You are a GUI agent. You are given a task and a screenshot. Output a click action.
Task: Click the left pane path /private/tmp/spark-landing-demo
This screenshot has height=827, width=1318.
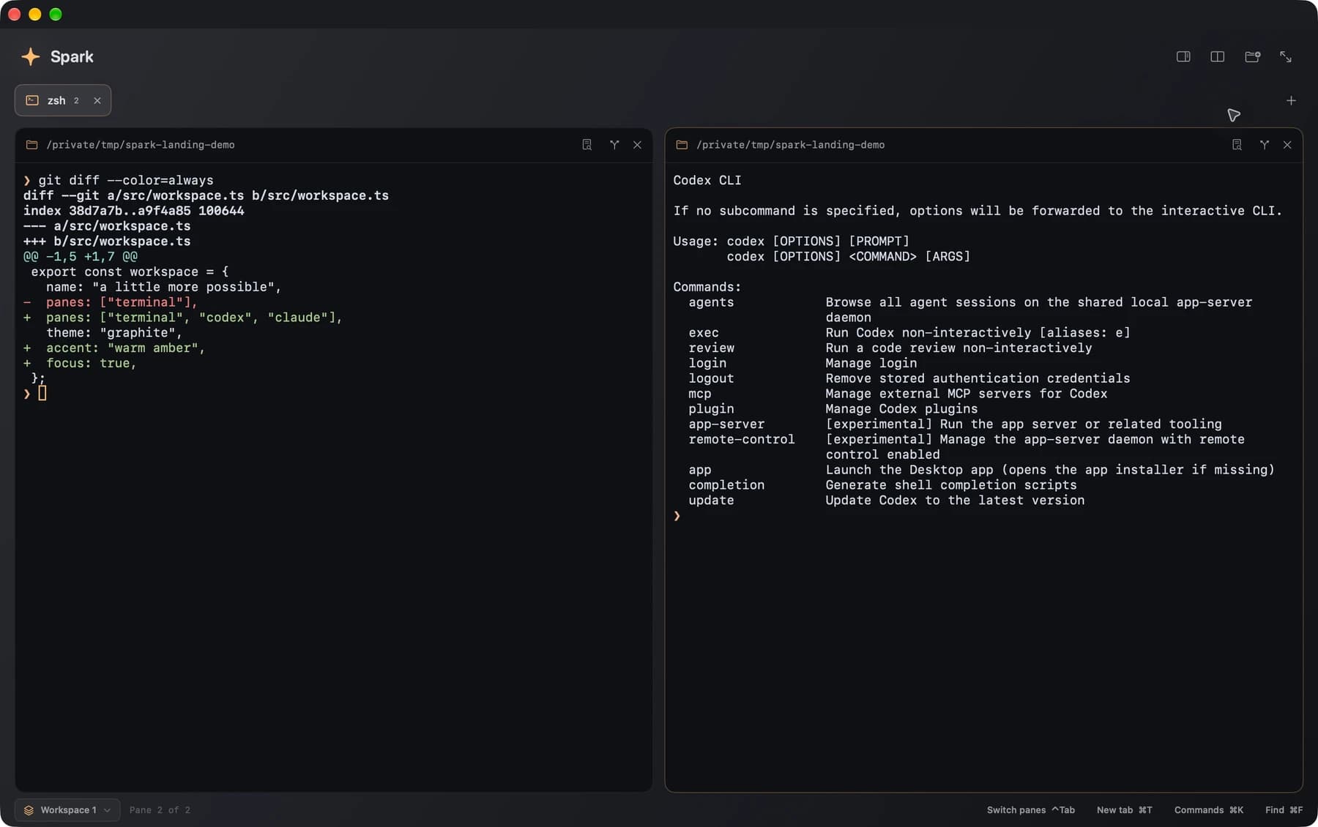141,145
